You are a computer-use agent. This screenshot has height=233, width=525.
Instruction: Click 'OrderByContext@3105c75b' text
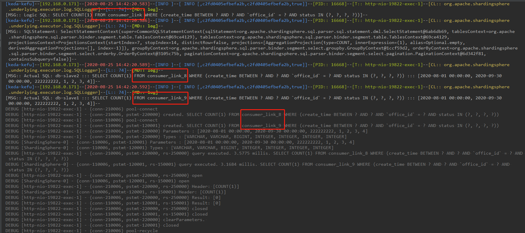coord(150,54)
